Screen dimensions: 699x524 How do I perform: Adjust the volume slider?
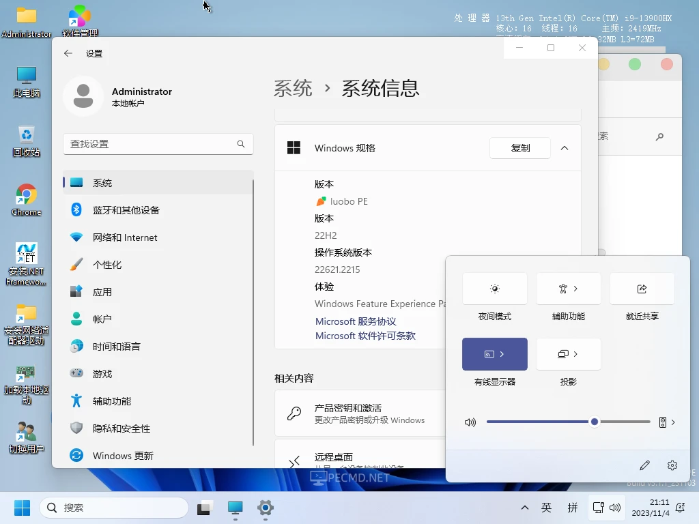pyautogui.click(x=569, y=422)
